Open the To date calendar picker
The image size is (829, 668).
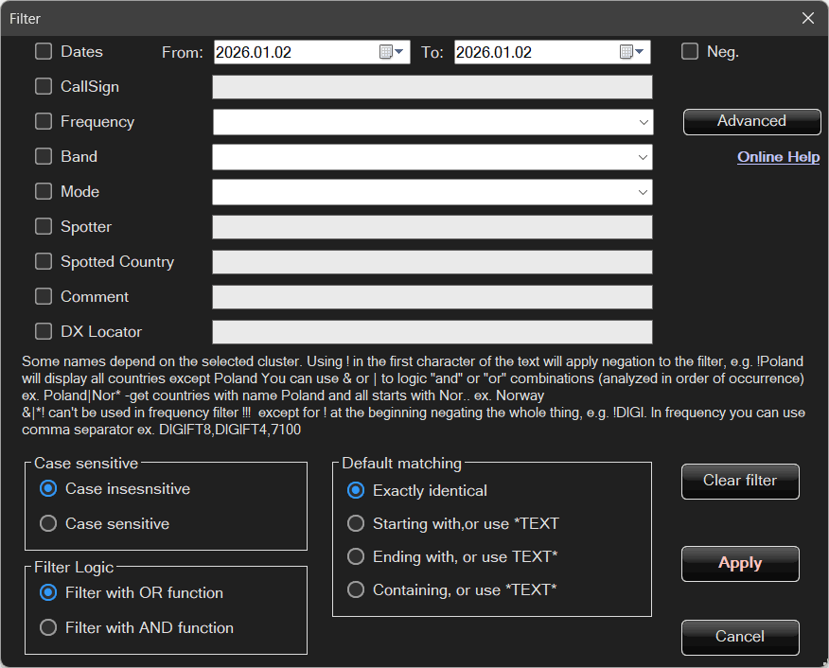pyautogui.click(x=632, y=52)
